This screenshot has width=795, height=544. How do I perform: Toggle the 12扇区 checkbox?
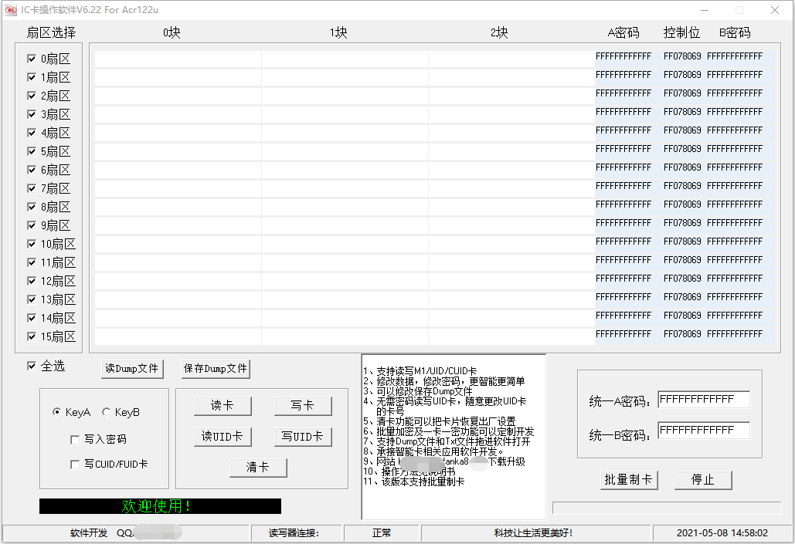[x=32, y=281]
